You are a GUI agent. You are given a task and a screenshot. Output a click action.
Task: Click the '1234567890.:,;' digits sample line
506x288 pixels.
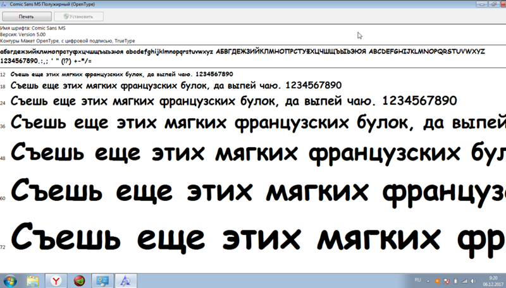click(46, 61)
